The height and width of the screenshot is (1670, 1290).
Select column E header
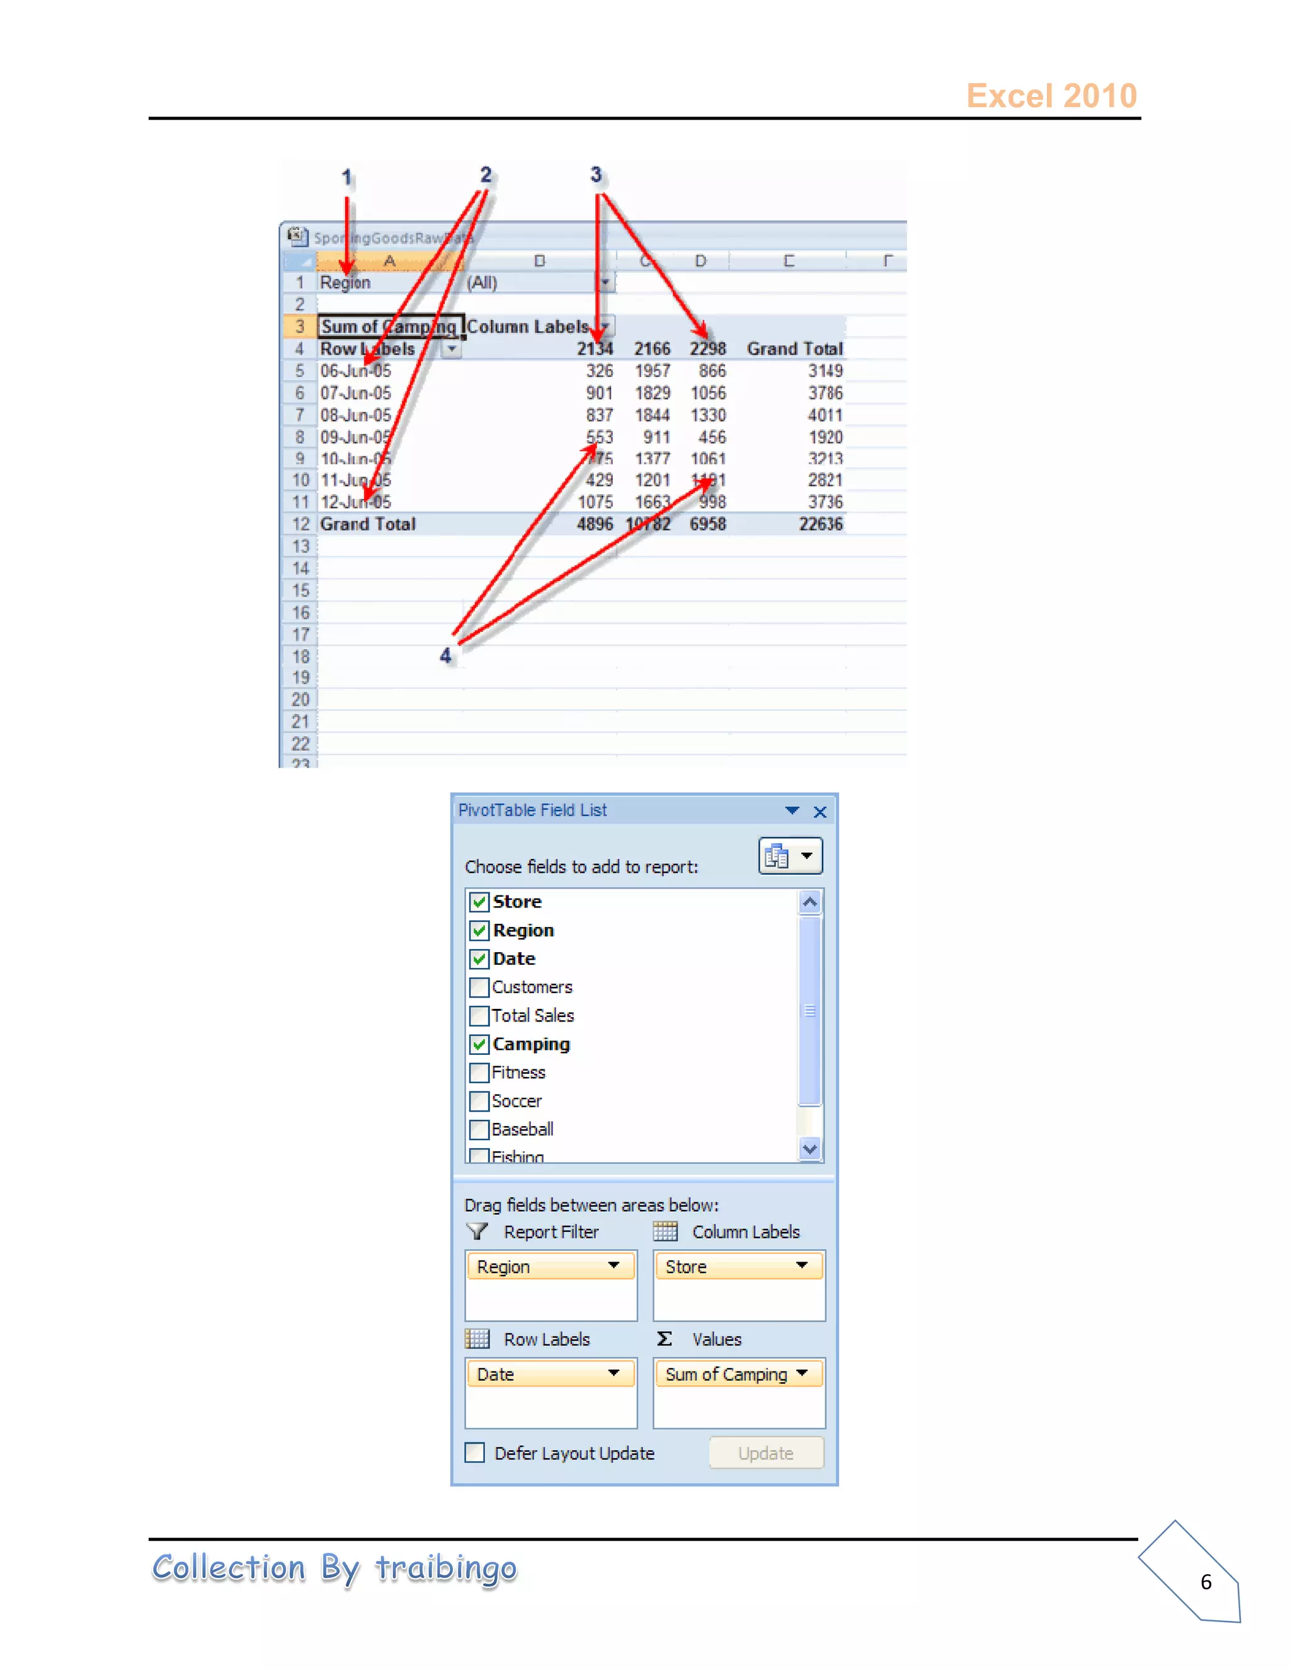(788, 261)
